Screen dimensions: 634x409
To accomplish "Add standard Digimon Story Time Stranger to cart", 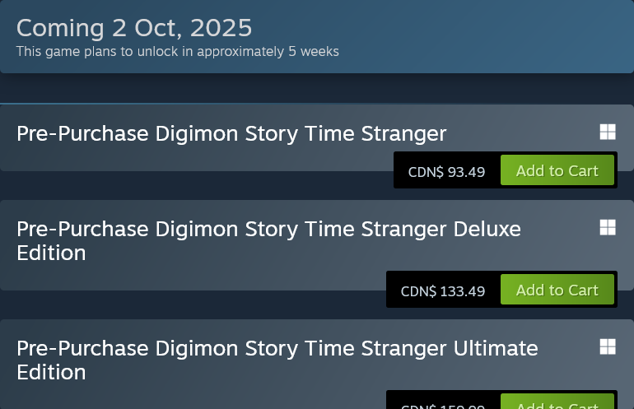I will [557, 170].
